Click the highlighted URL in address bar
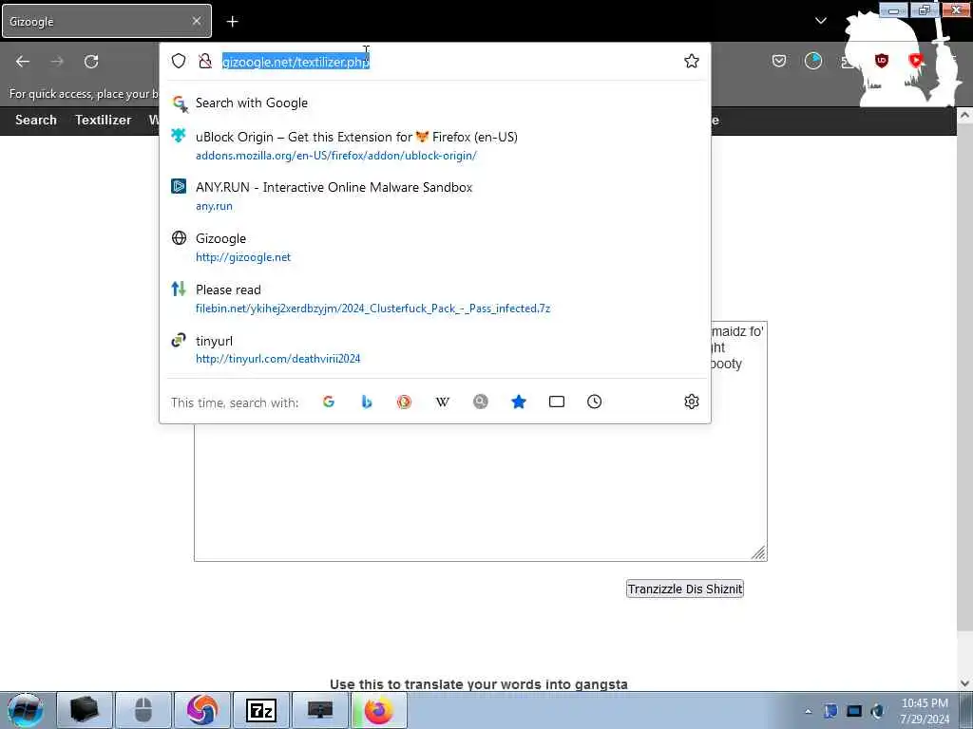This screenshot has width=973, height=729. [x=296, y=62]
